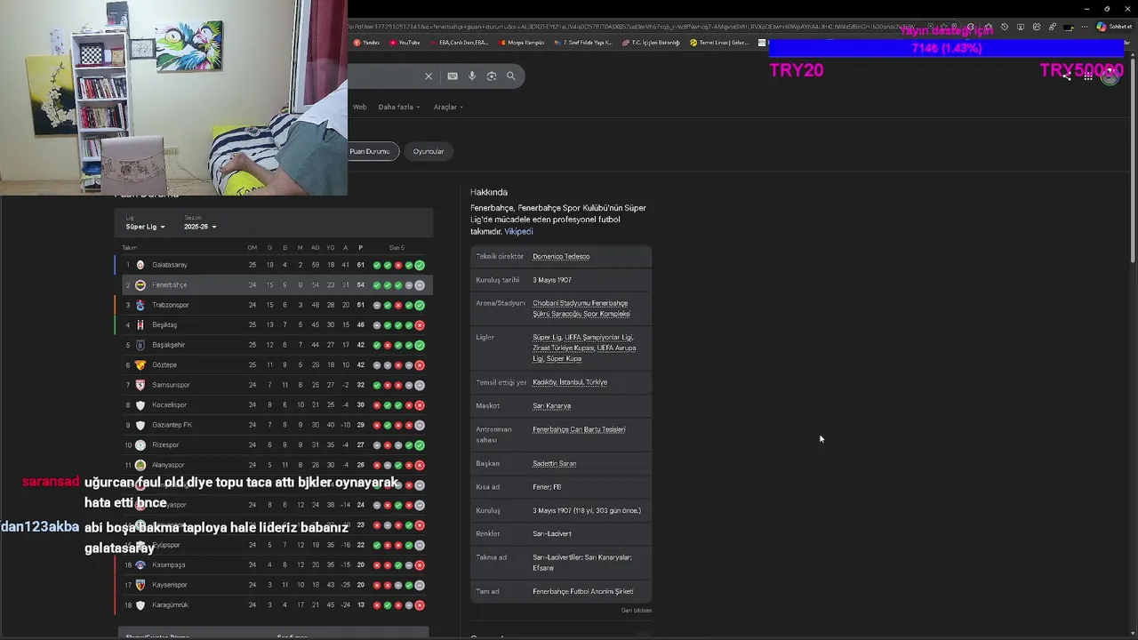Open the Temel Linux bookmark
The image size is (1138, 640).
(x=720, y=43)
